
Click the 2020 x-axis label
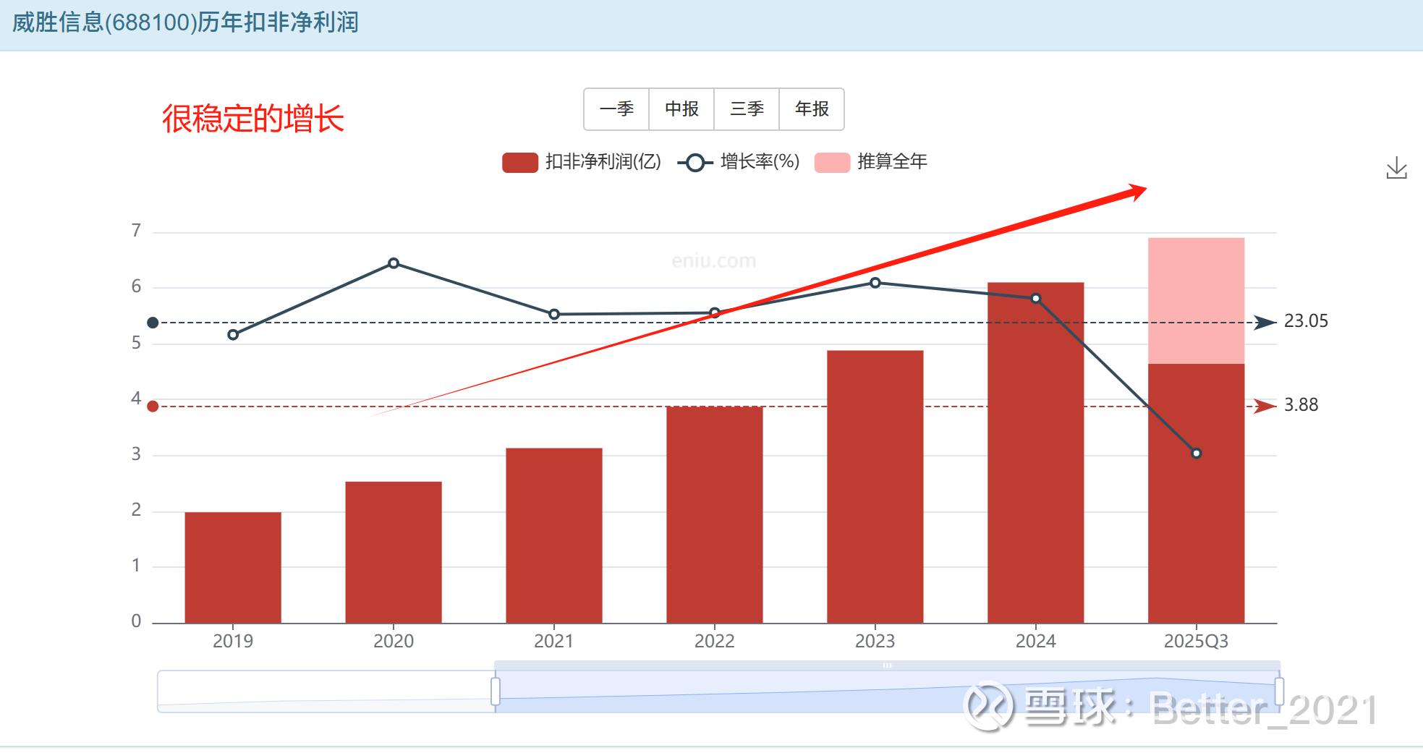(x=394, y=642)
